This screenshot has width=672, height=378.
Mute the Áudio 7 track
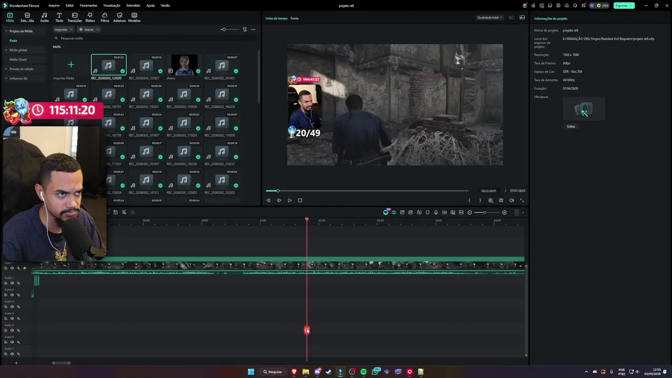12,354
